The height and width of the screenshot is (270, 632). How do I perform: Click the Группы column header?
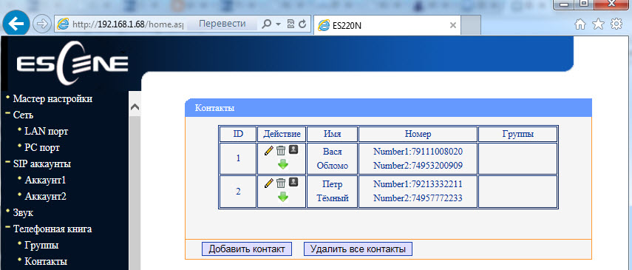tap(518, 134)
